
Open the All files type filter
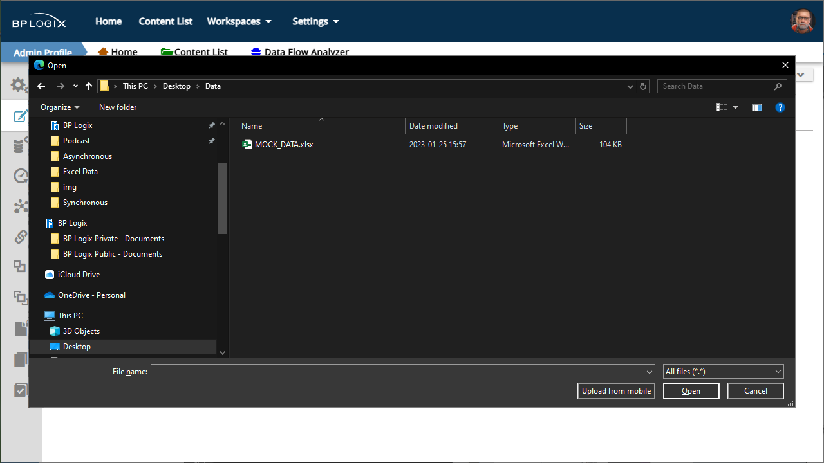tap(724, 372)
